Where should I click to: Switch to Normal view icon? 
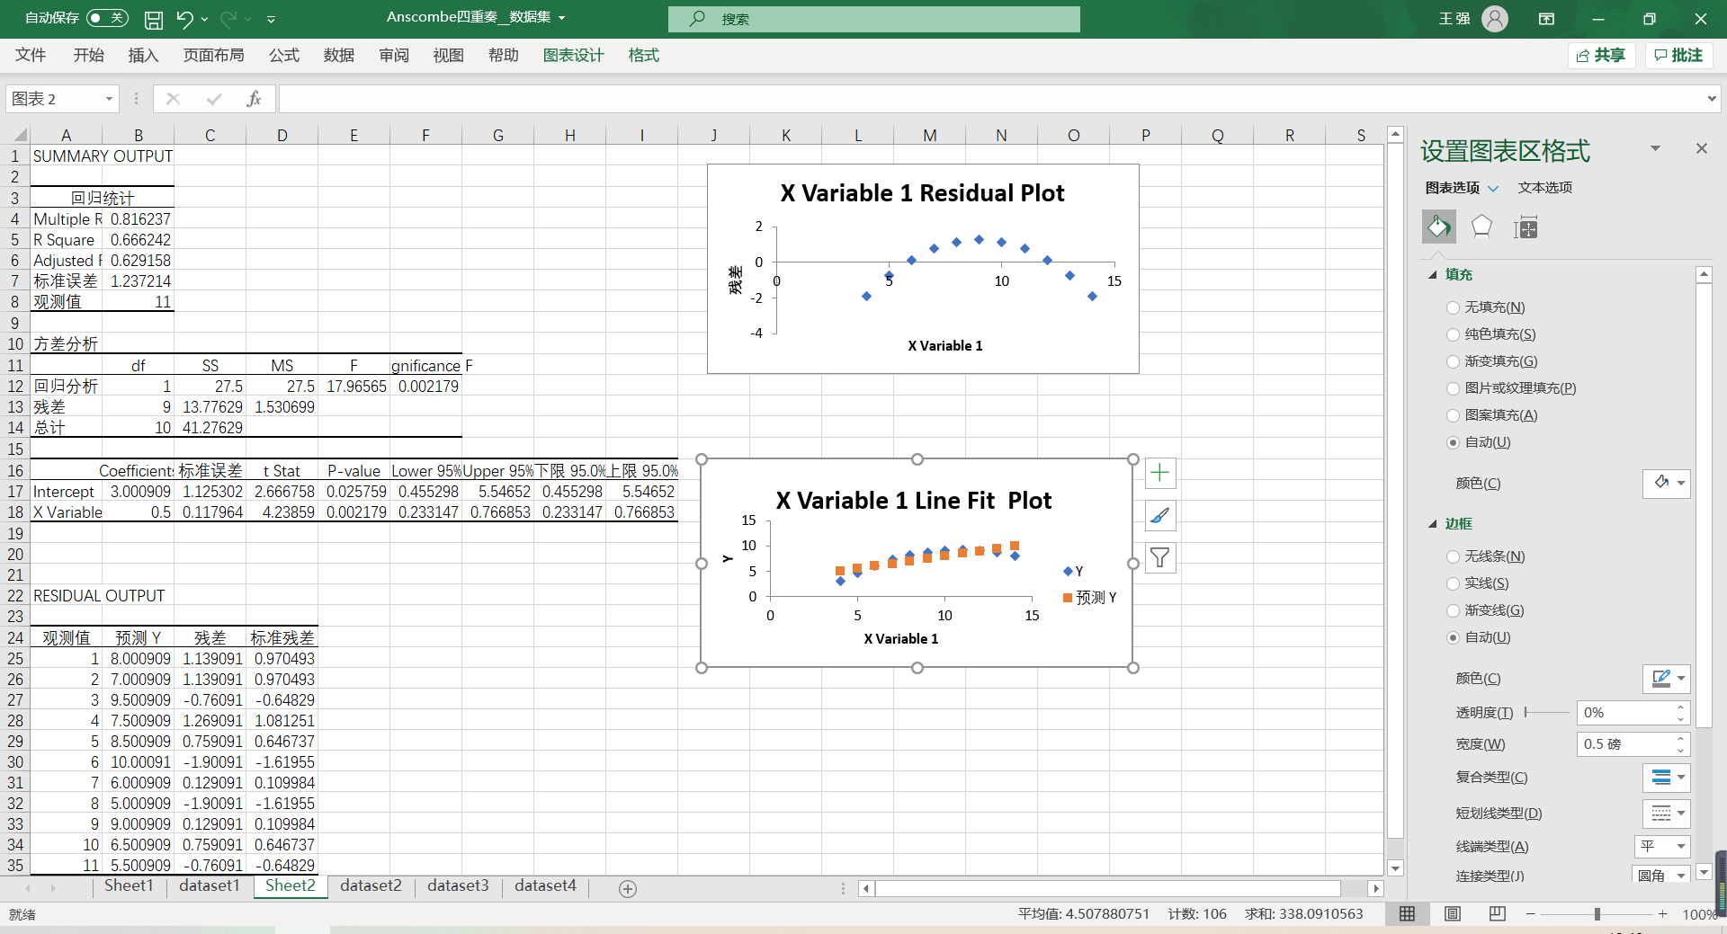[1408, 913]
